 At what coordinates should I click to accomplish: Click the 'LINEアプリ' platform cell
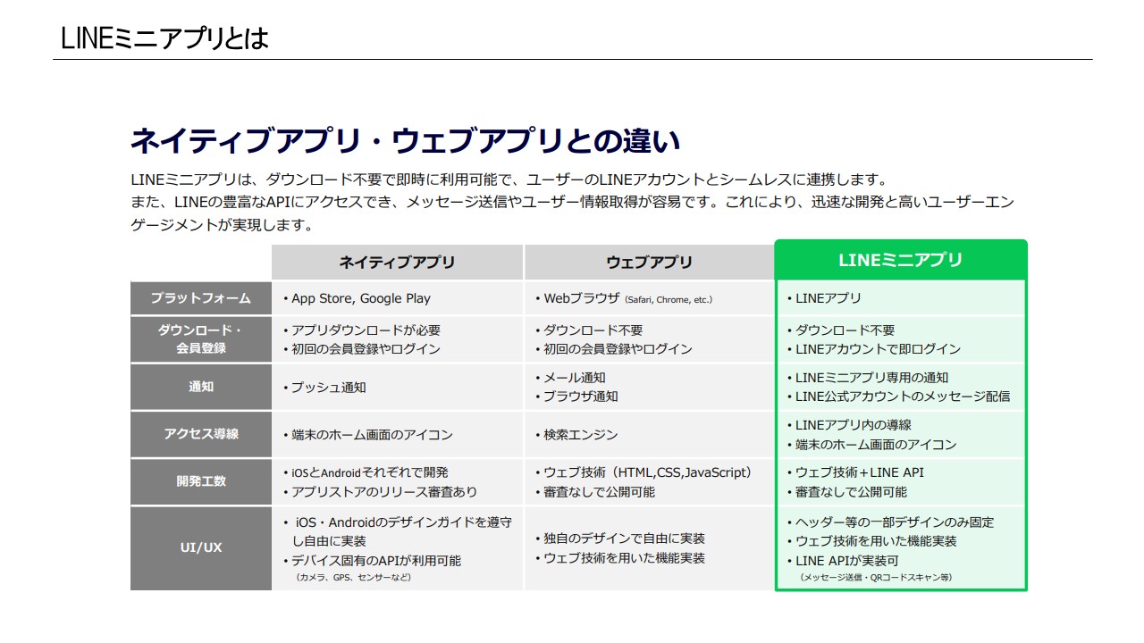[x=829, y=299]
